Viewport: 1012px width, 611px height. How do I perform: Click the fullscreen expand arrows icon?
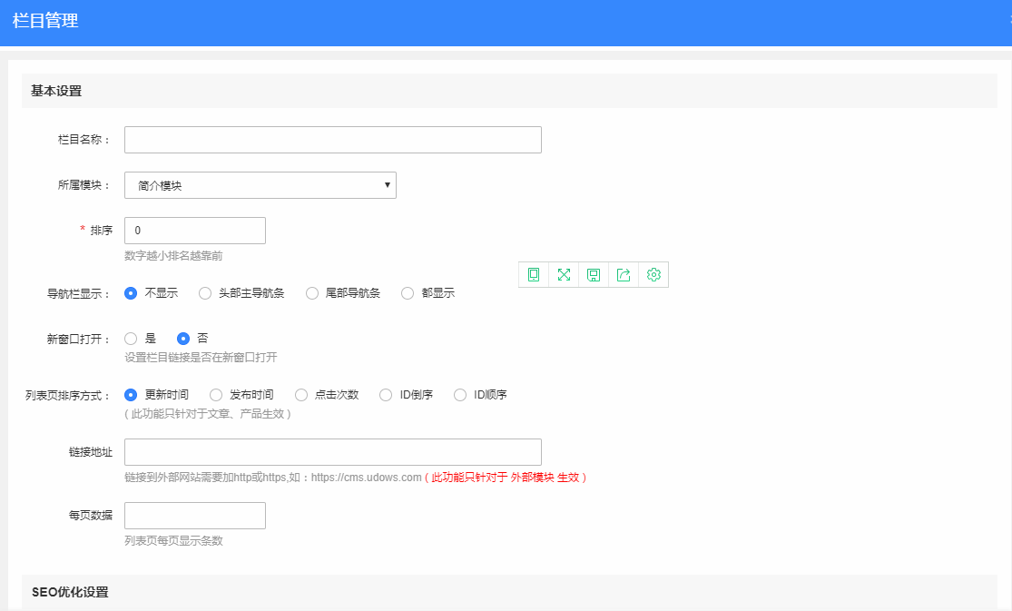564,275
